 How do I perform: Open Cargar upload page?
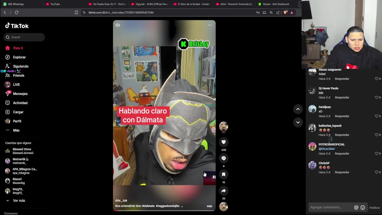tap(14, 112)
